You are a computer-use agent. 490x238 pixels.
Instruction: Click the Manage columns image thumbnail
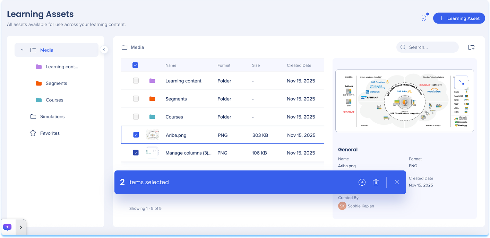tap(152, 153)
